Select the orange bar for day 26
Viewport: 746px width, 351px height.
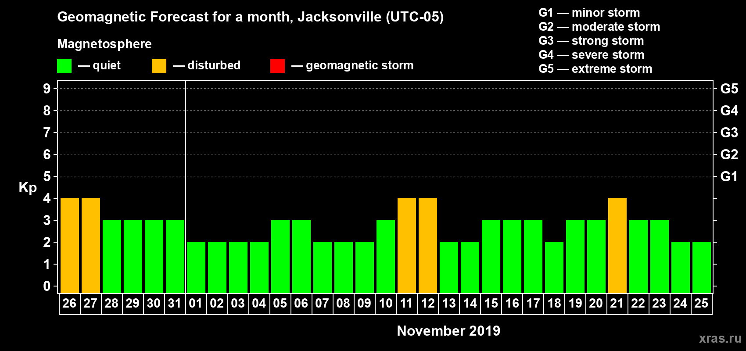[x=70, y=246]
